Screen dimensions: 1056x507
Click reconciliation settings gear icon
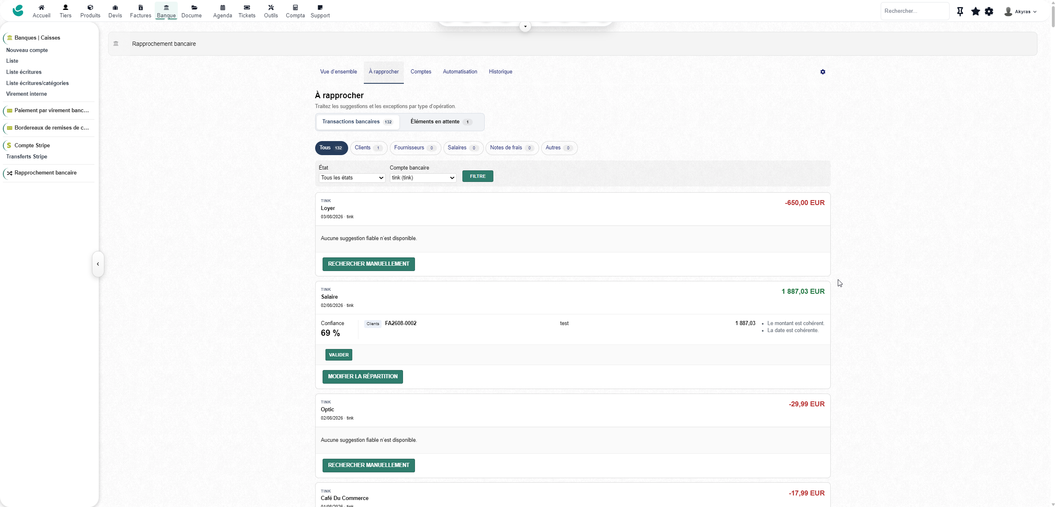click(x=823, y=72)
